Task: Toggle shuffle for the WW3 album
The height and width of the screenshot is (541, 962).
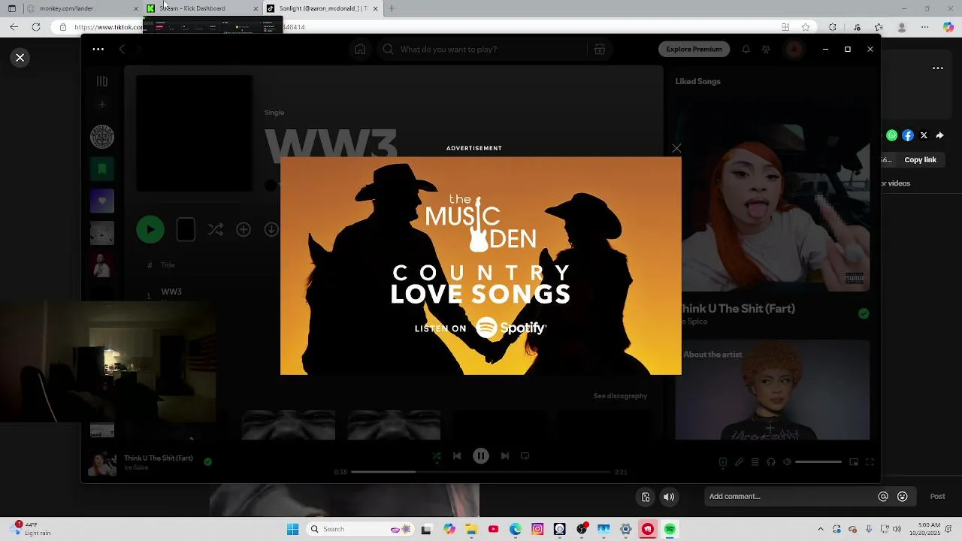Action: coord(216,229)
